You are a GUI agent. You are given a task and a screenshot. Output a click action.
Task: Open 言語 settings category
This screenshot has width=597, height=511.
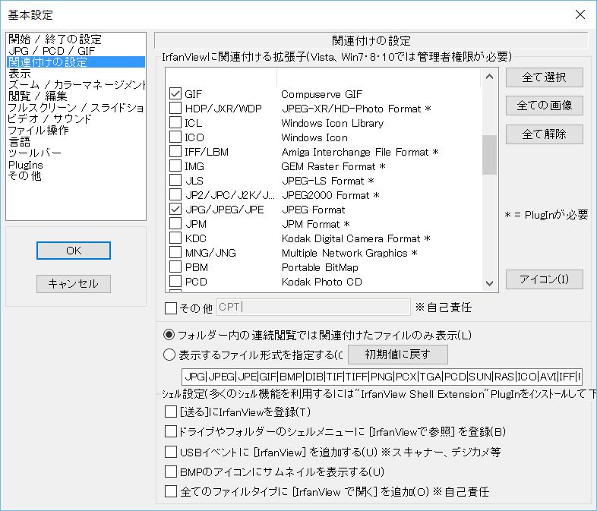click(76, 142)
